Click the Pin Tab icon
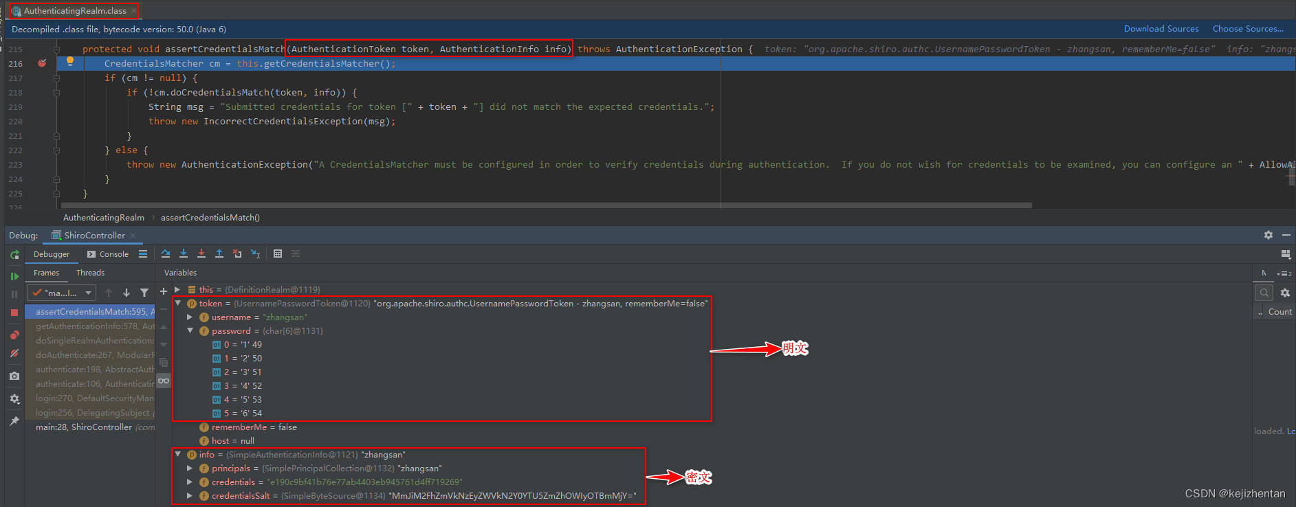Image resolution: width=1296 pixels, height=507 pixels. click(14, 420)
